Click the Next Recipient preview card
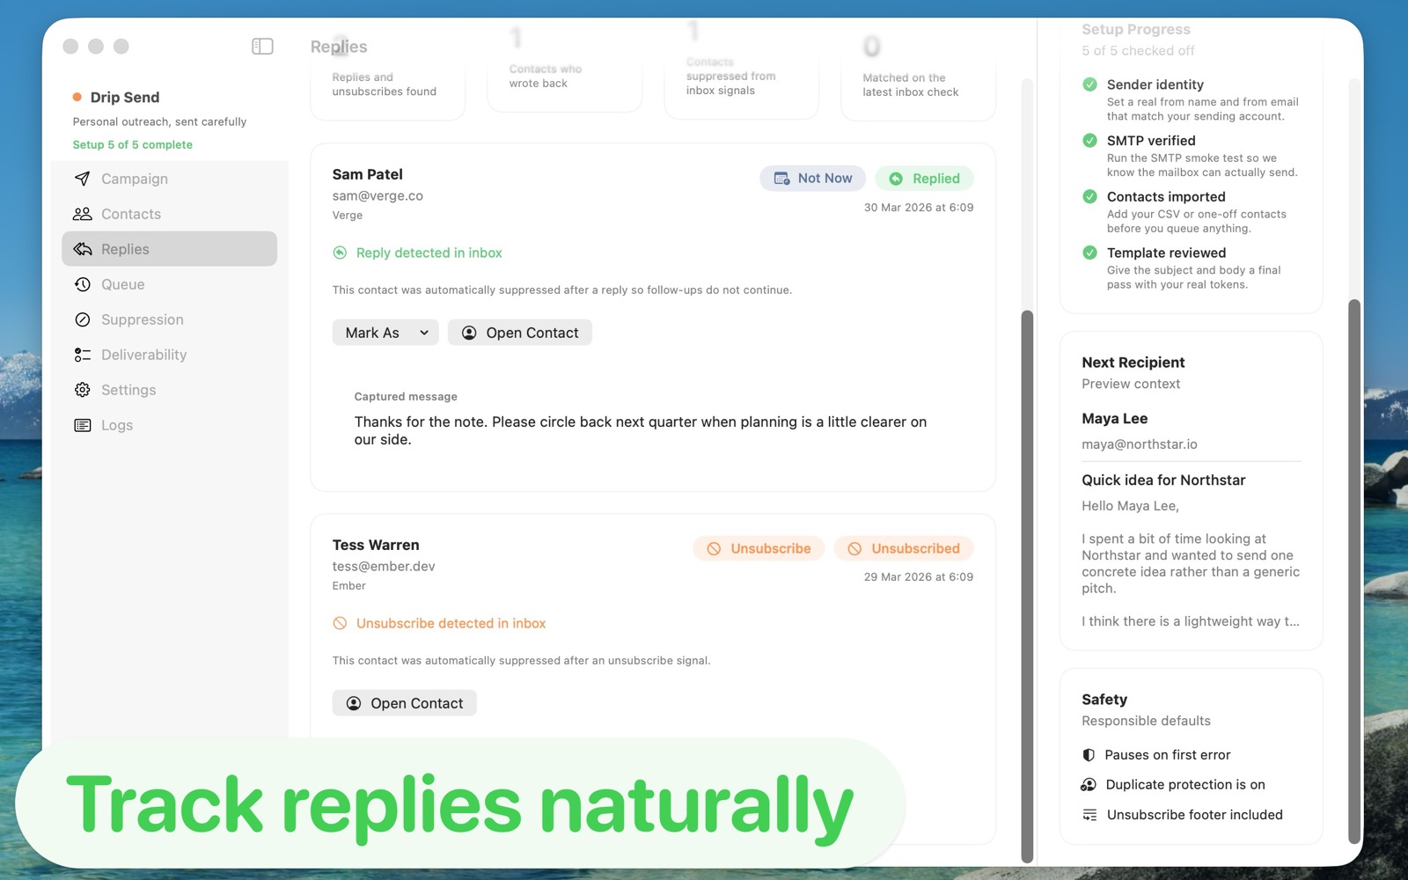This screenshot has height=880, width=1408. coord(1191,491)
